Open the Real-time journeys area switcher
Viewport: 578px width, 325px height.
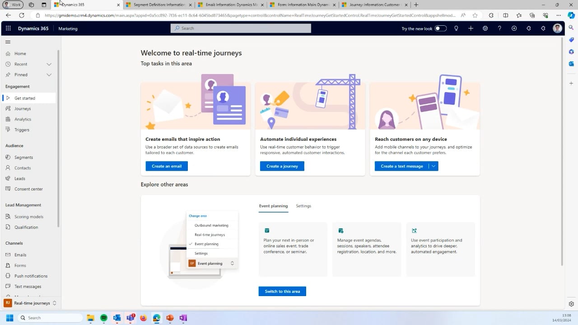[x=30, y=303]
